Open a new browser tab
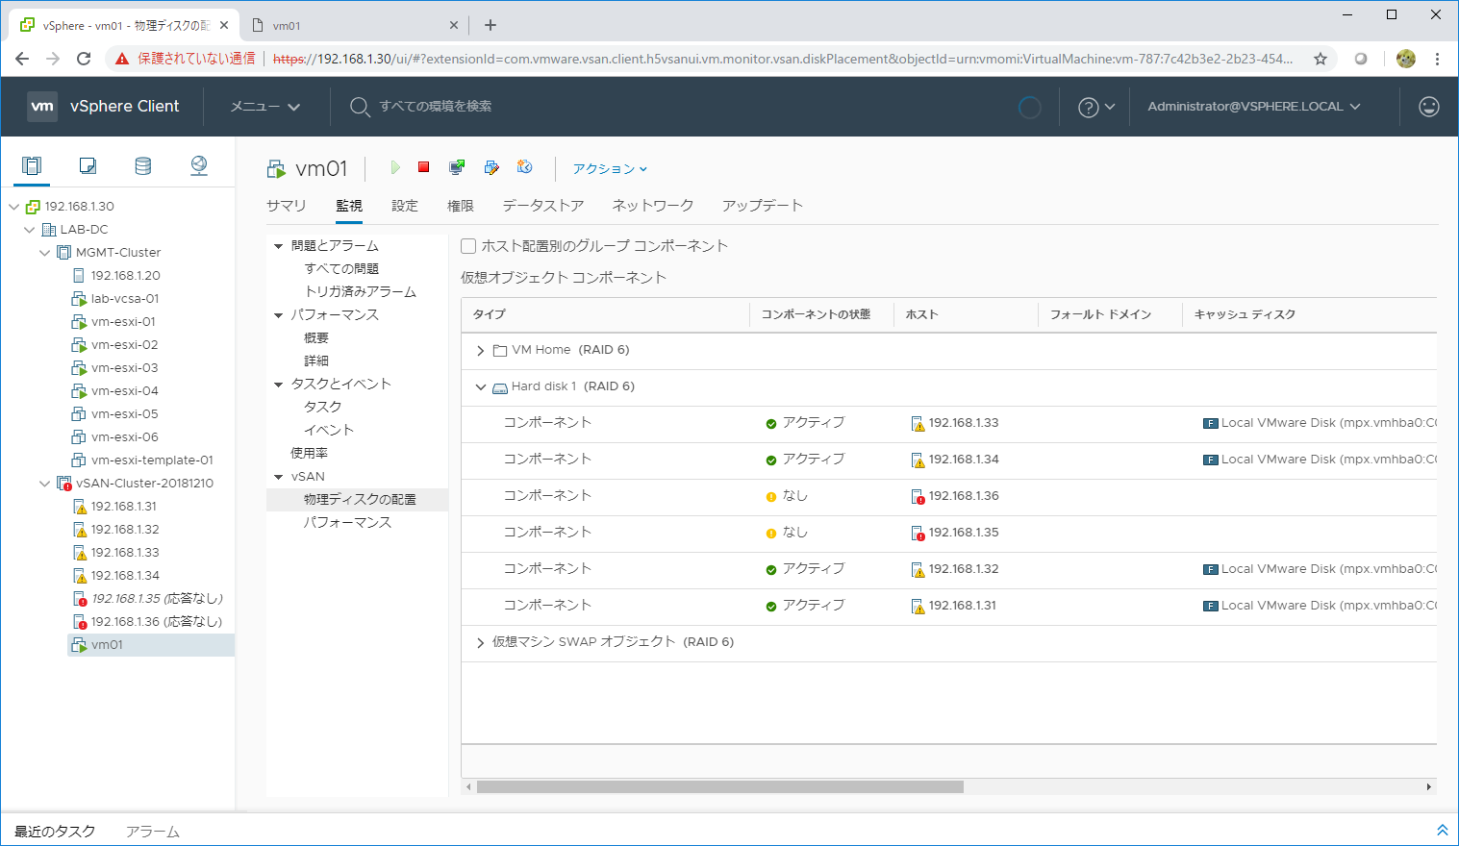Image resolution: width=1459 pixels, height=846 pixels. pos(491,25)
